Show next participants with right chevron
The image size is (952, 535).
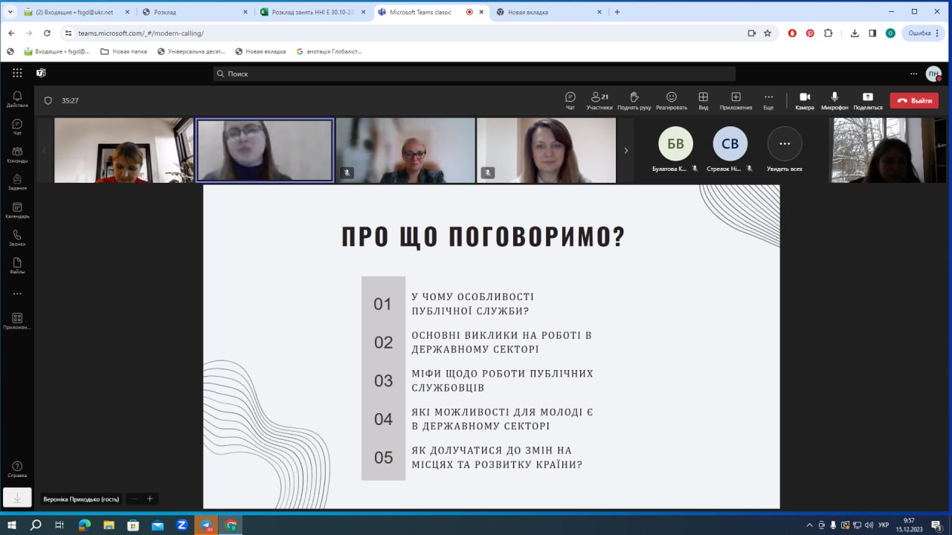click(625, 150)
